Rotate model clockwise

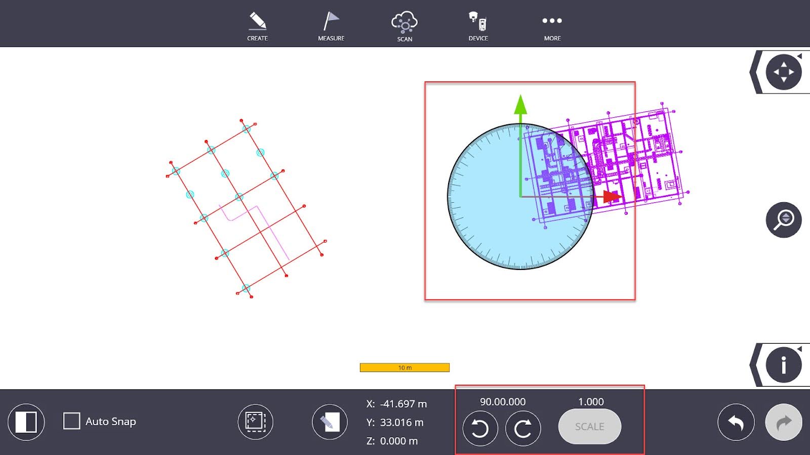[x=523, y=429]
